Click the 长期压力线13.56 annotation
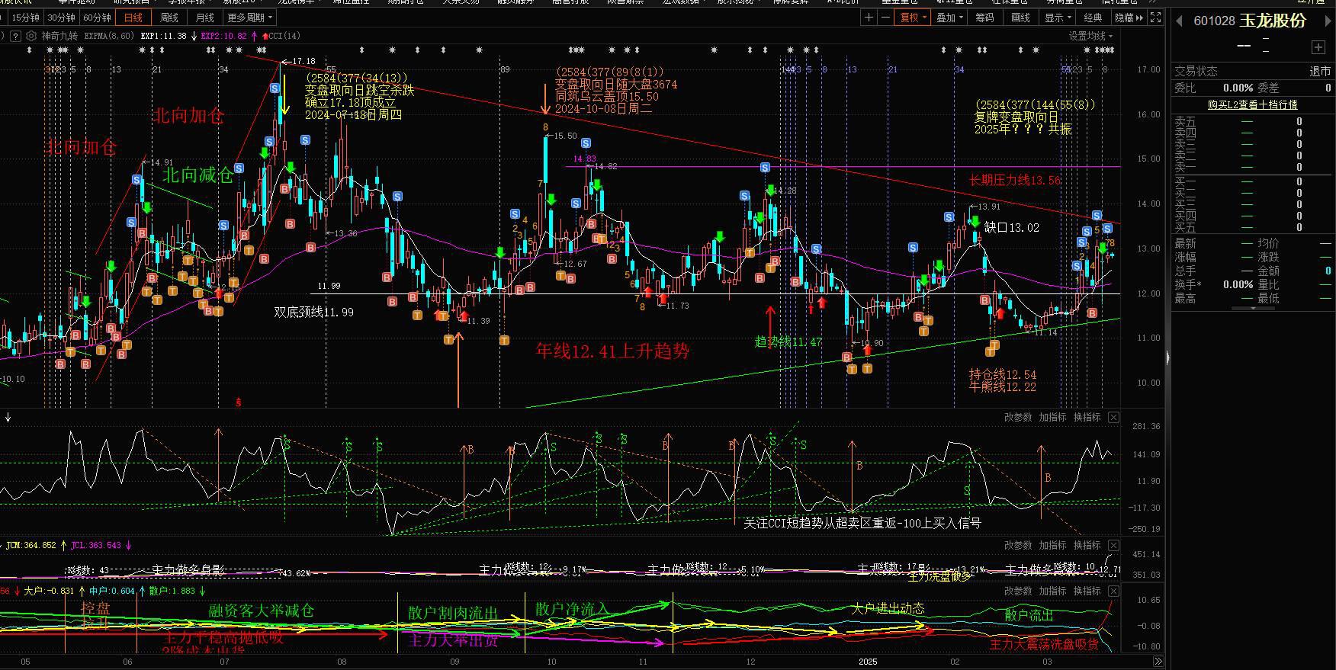 tap(1015, 181)
